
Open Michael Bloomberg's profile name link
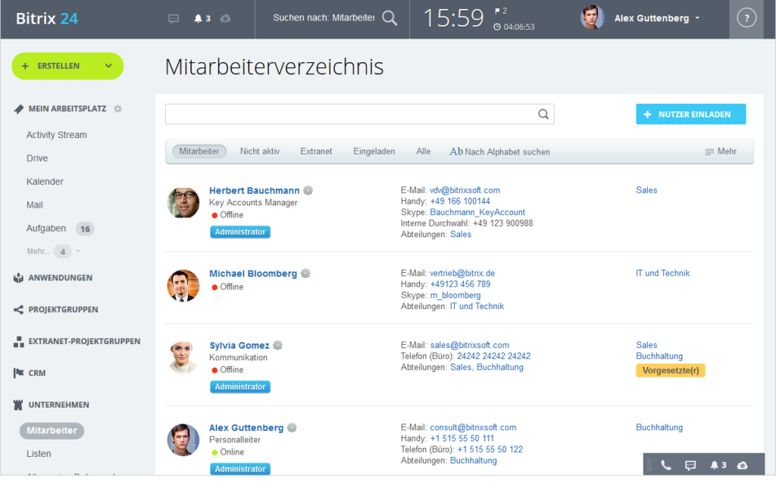(253, 274)
